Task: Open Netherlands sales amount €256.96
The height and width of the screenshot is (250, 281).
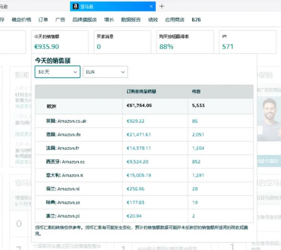Action: [x=136, y=189]
